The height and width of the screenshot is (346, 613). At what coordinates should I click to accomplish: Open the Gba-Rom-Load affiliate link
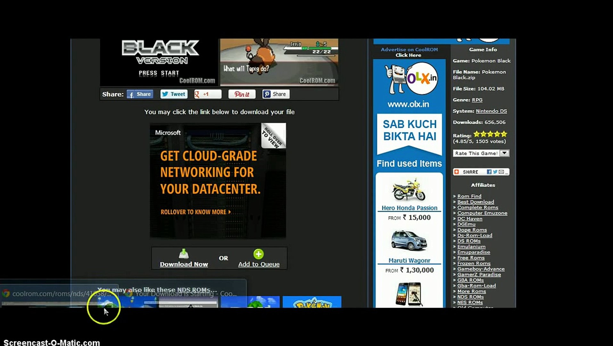tap(477, 286)
